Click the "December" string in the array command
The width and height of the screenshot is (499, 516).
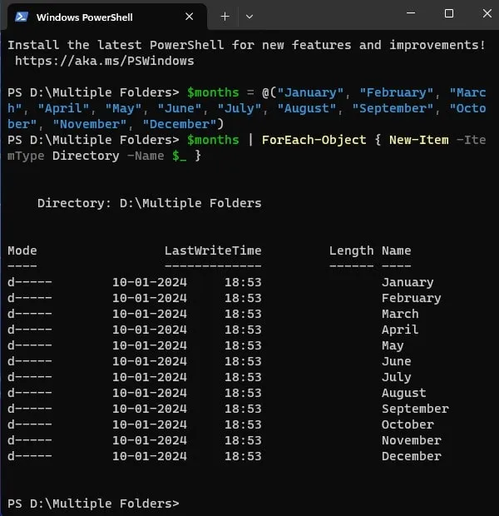[x=180, y=124]
